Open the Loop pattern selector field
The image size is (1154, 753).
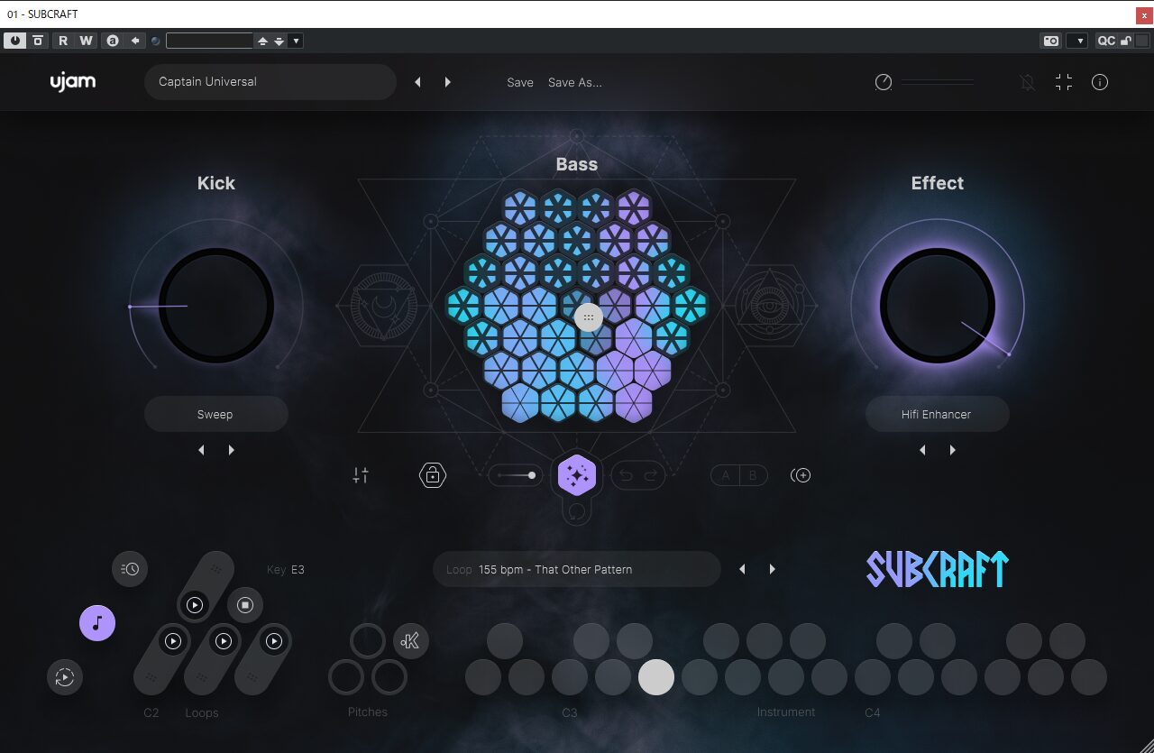click(x=577, y=569)
